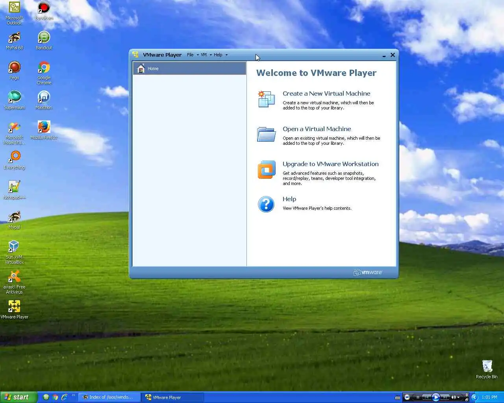The width and height of the screenshot is (504, 403).
Task: Select the Recycle Bin desktop icon
Action: 487,370
